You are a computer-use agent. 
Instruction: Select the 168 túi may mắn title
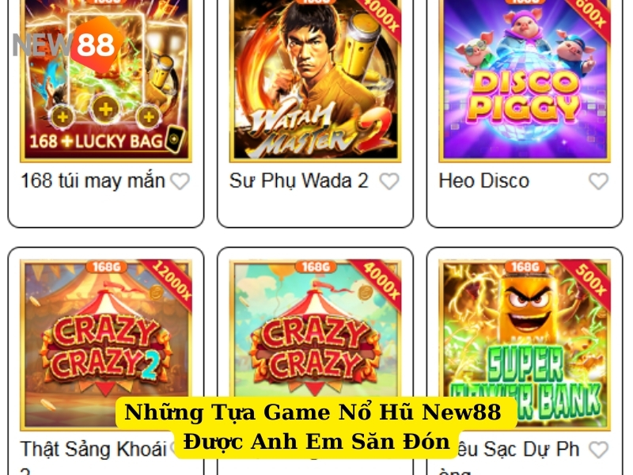93,181
